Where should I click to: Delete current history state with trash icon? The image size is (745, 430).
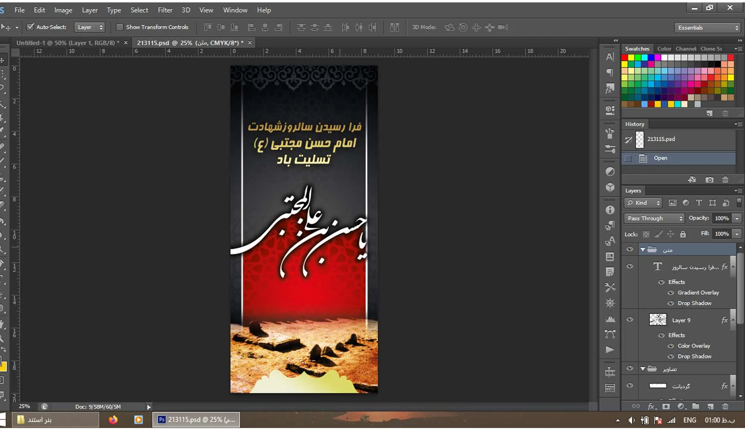pos(725,180)
